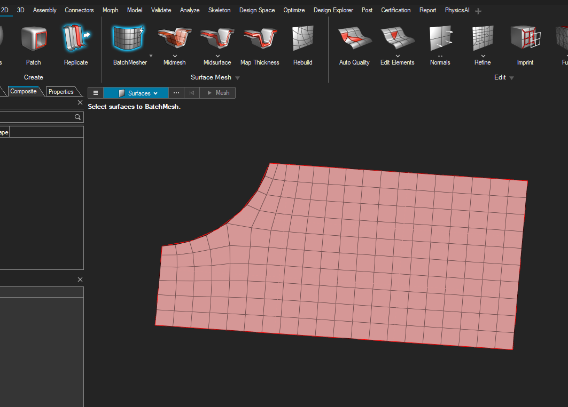Open the Assembly ribbon tab
The width and height of the screenshot is (568, 407).
(44, 10)
